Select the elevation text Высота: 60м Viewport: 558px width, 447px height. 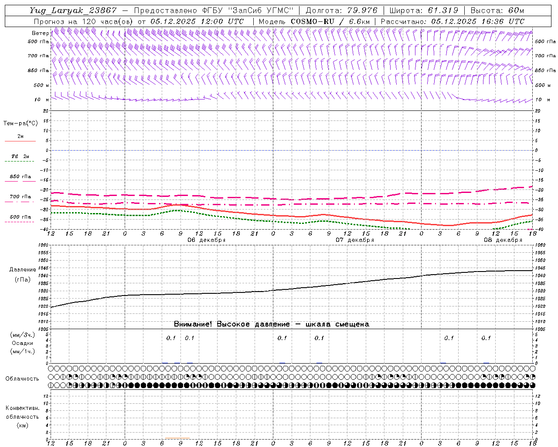pyautogui.click(x=497, y=11)
